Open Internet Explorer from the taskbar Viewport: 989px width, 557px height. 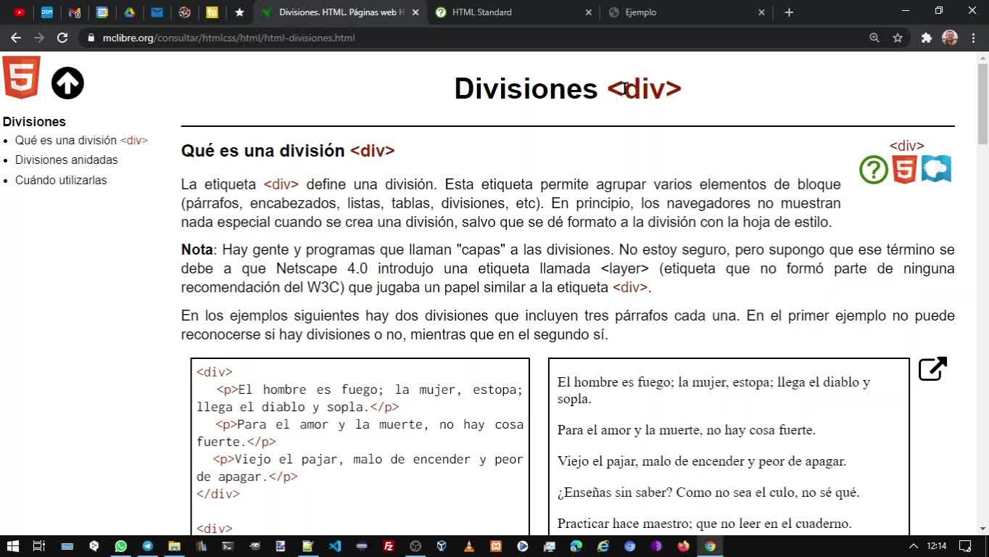tap(603, 546)
